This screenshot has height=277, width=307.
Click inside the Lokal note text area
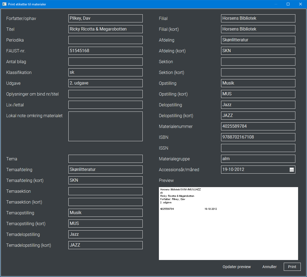[105, 126]
